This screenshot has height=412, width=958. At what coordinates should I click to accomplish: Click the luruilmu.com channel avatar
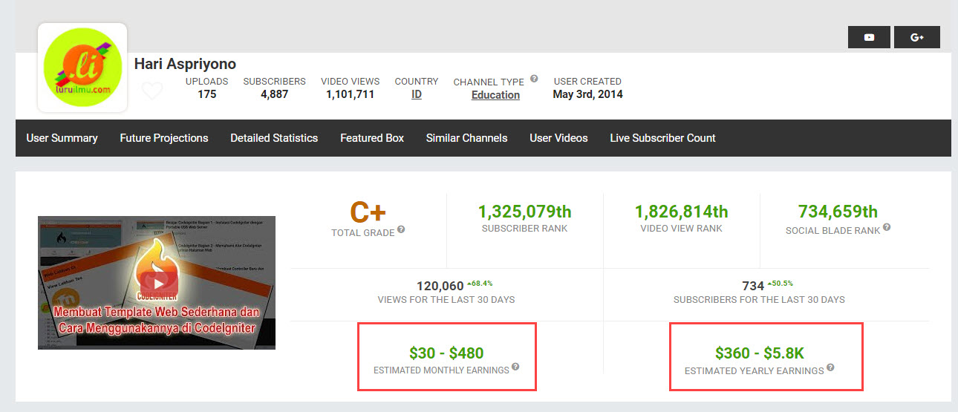(82, 68)
